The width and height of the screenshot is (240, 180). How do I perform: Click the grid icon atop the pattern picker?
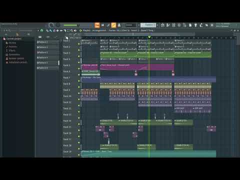pos(40,37)
